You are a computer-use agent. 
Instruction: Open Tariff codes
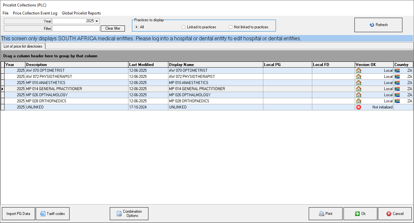pyautogui.click(x=52, y=214)
